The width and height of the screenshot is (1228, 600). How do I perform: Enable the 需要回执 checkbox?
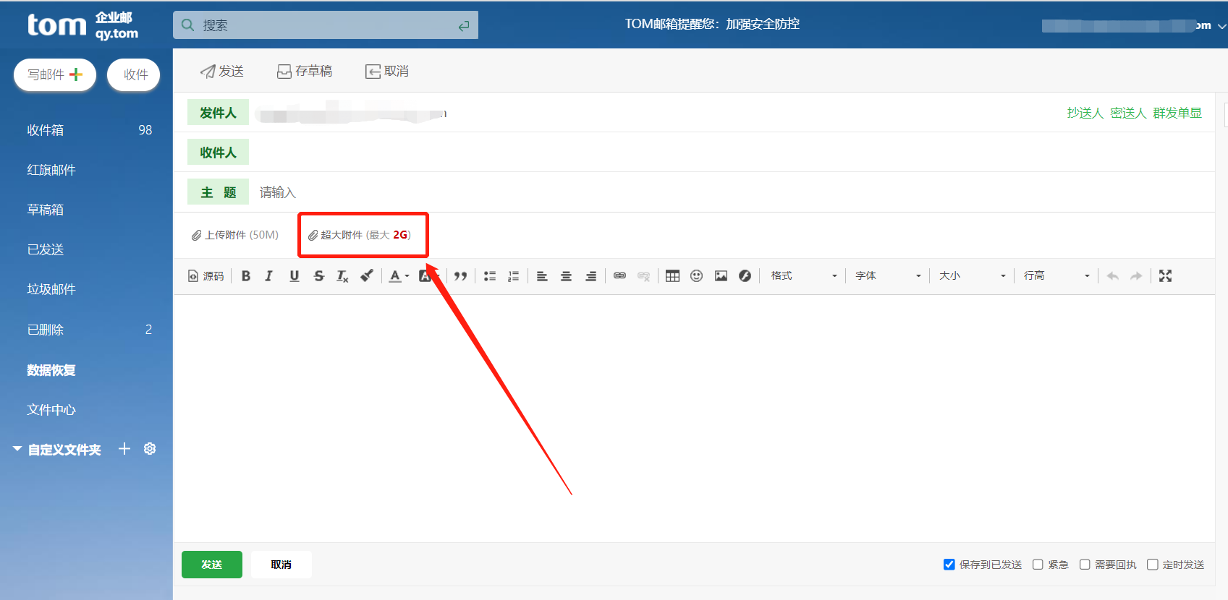coord(1085,565)
